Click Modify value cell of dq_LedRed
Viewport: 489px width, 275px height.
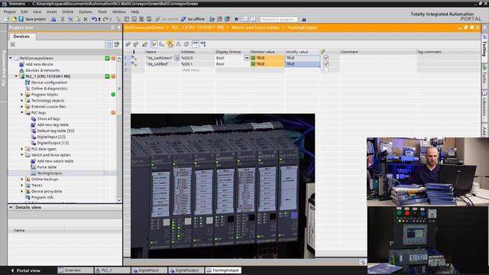303,64
